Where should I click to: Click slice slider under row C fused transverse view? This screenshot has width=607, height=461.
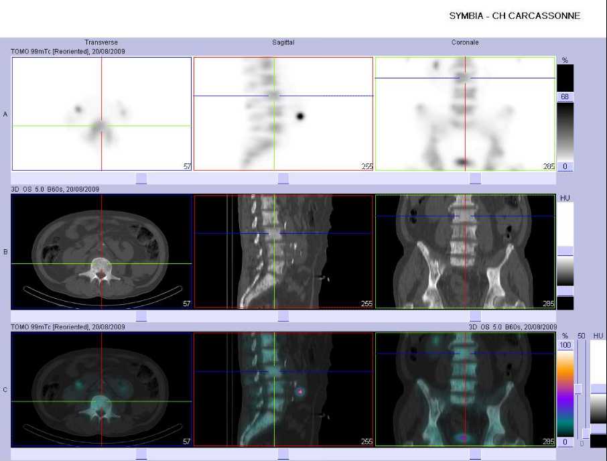pyautogui.click(x=141, y=454)
